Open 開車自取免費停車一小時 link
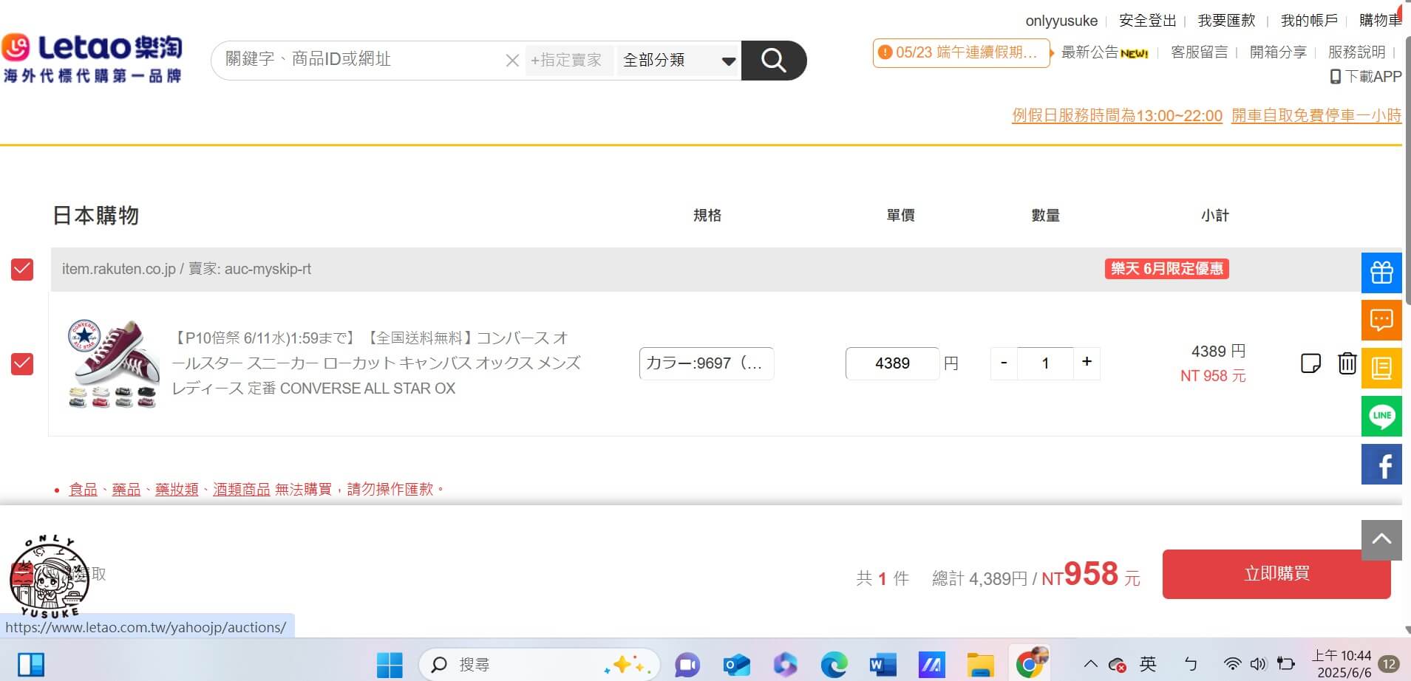The image size is (1411, 681). (1316, 116)
